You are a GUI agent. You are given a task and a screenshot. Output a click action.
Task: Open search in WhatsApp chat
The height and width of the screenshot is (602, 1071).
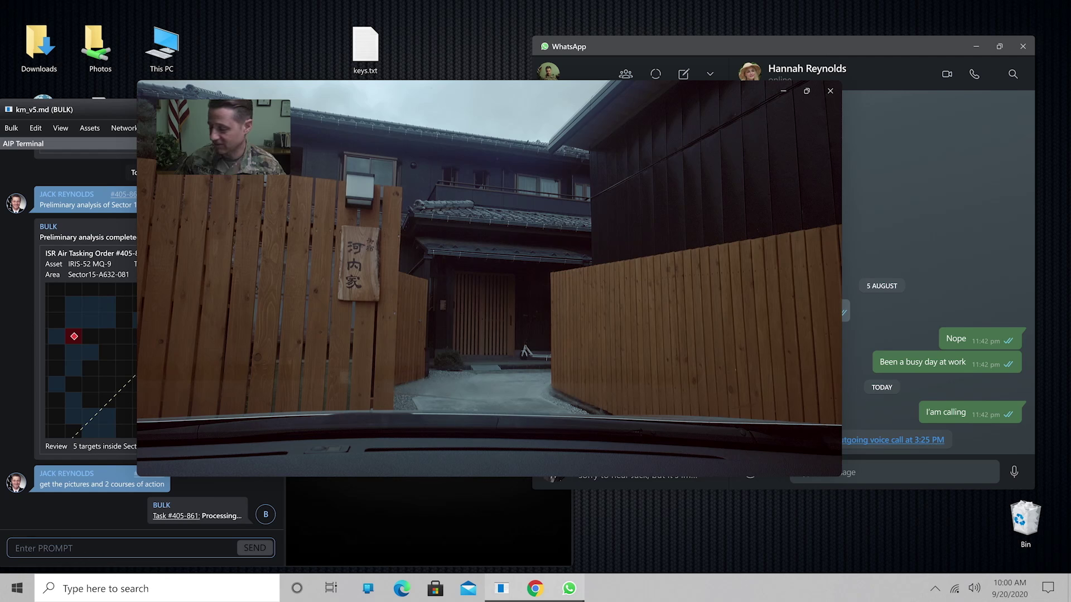click(x=1012, y=74)
